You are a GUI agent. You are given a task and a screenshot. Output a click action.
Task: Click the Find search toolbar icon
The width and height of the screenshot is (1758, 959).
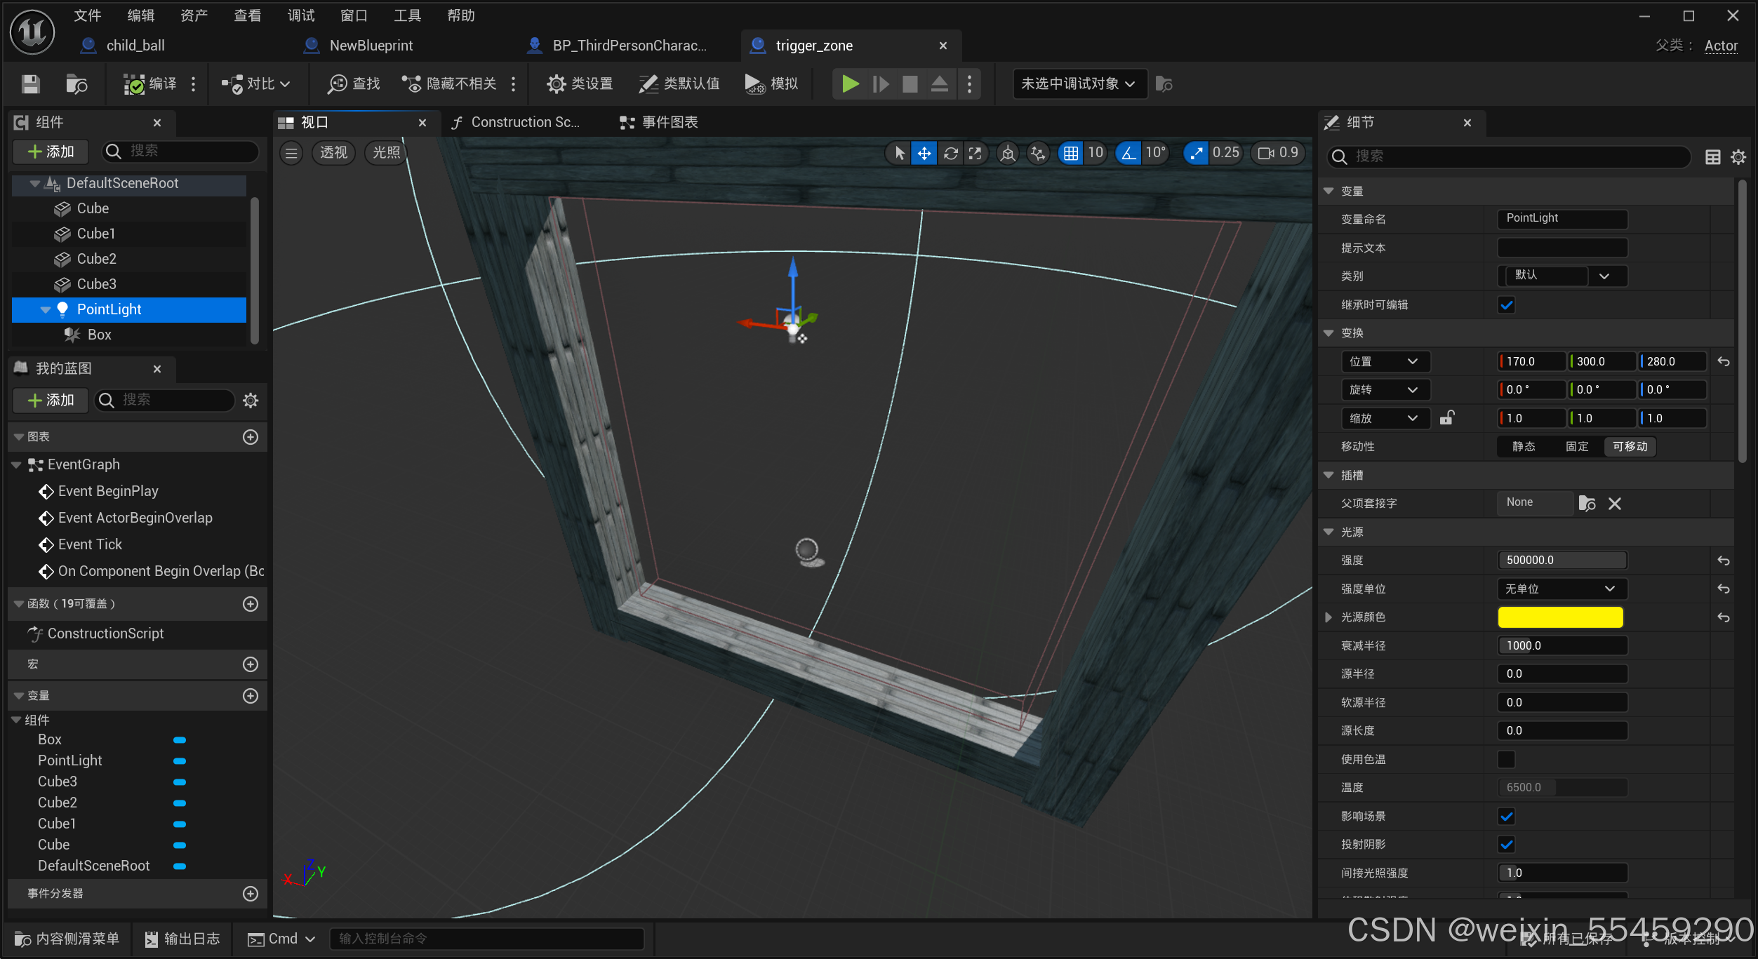pos(354,84)
